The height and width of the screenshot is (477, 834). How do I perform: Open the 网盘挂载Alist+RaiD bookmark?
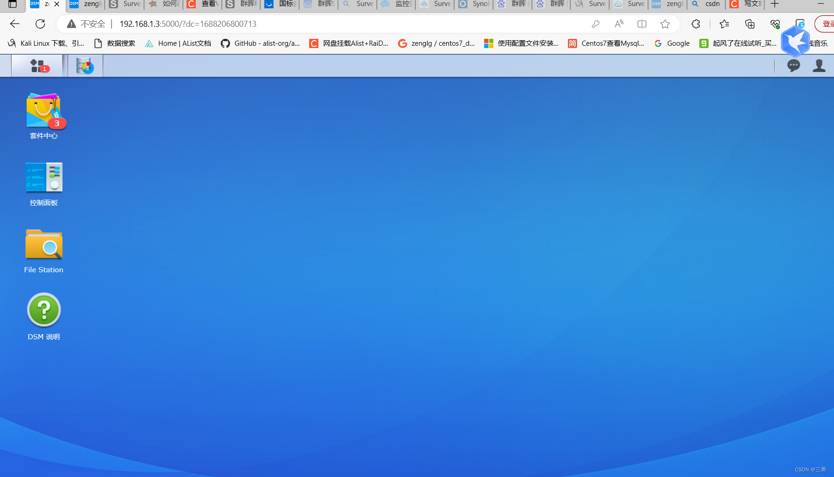pyautogui.click(x=349, y=43)
